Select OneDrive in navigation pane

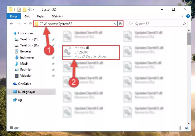[x=22, y=84]
